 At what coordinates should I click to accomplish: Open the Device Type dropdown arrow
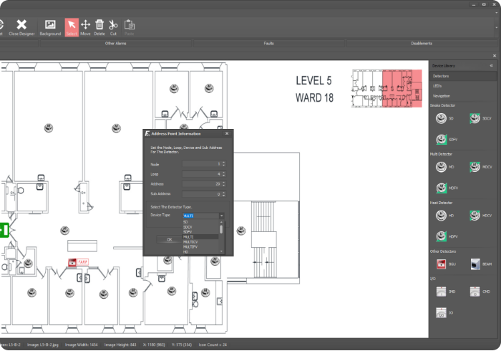[222, 215]
